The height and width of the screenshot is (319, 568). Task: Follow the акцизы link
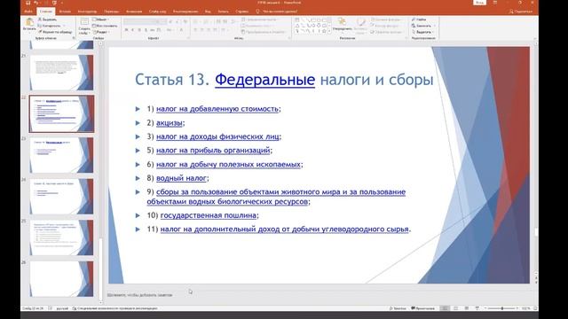point(170,122)
